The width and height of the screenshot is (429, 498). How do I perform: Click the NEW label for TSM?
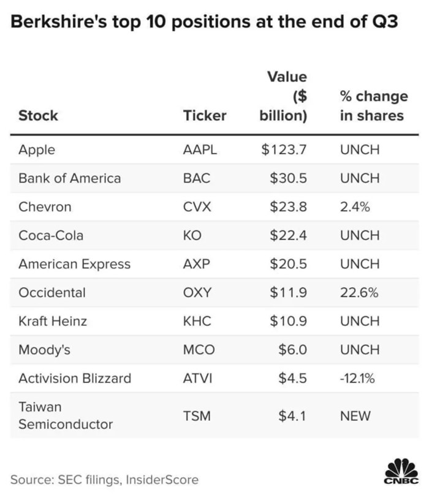click(355, 416)
